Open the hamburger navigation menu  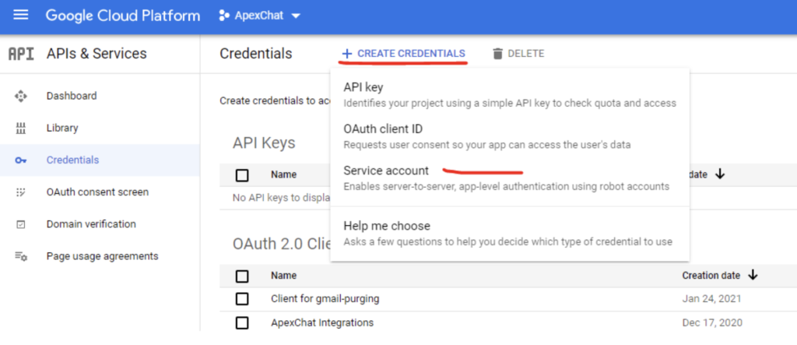click(21, 16)
